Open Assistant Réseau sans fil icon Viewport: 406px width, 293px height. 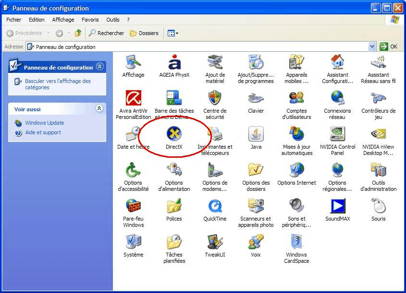(378, 62)
